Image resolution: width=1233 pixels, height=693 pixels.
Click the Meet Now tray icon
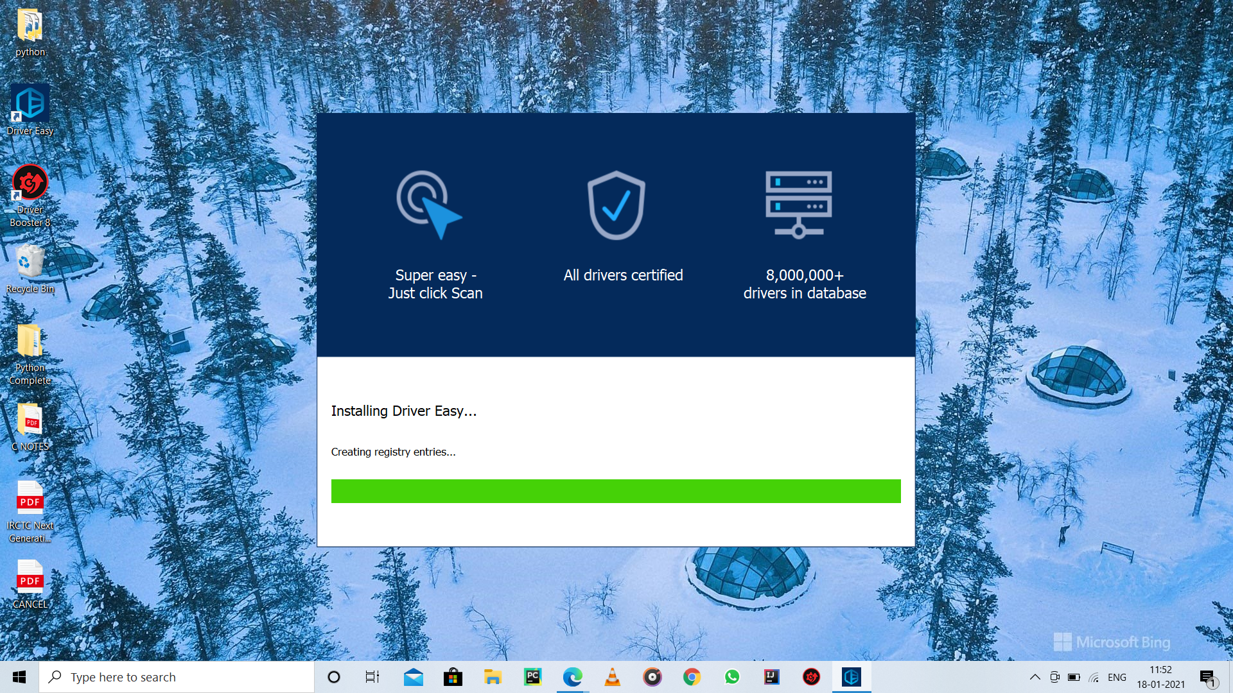tap(1054, 677)
